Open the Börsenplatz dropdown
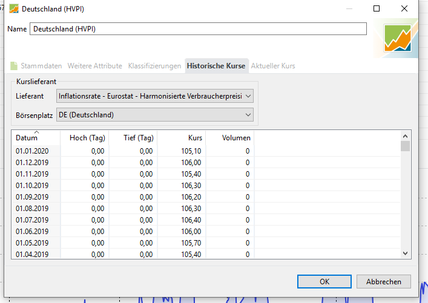The image size is (428, 303). (154, 115)
